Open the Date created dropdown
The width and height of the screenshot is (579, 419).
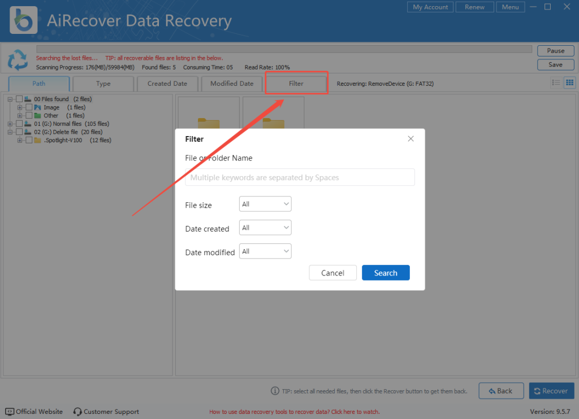[265, 228]
